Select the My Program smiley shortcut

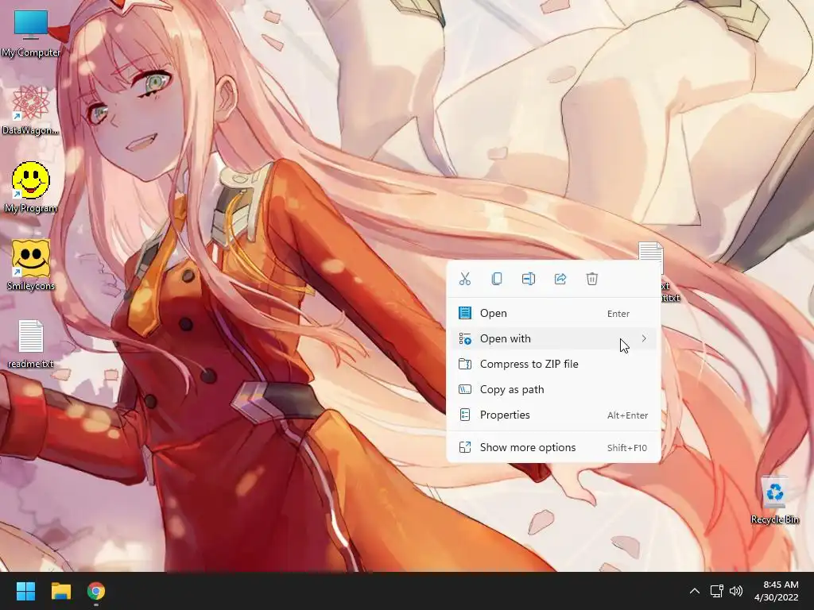click(x=31, y=187)
